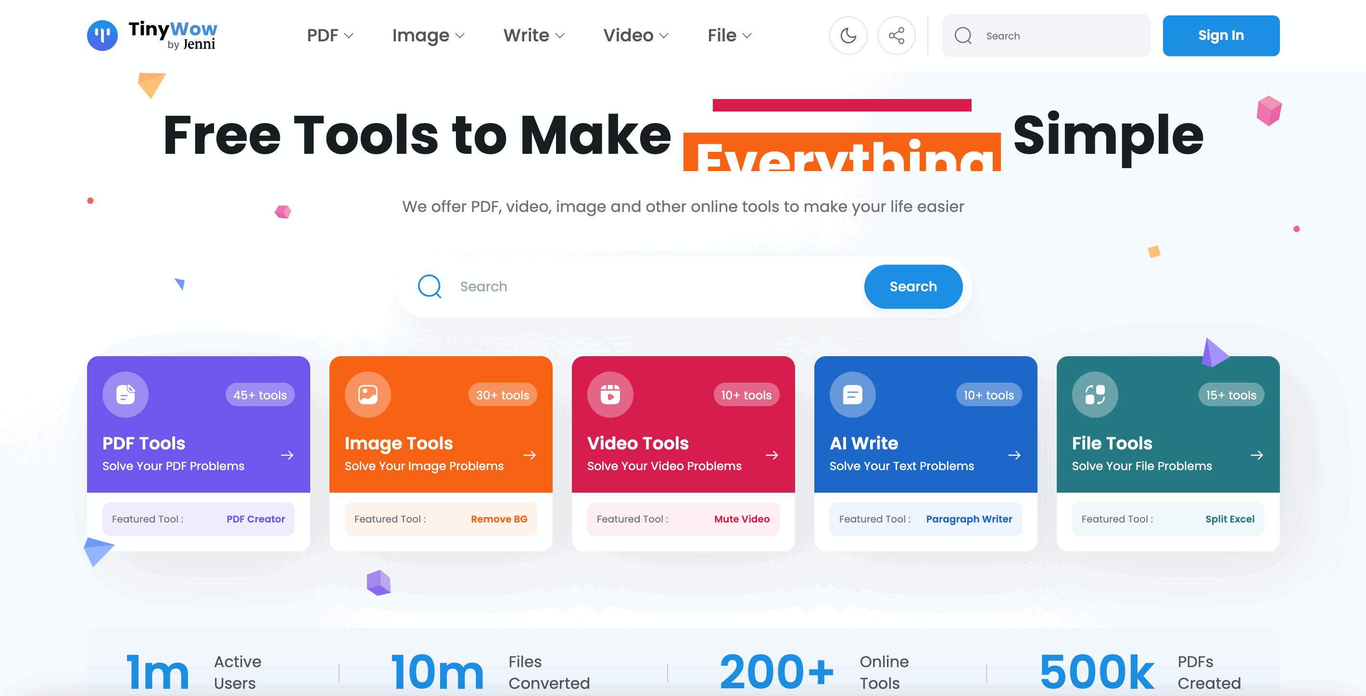Click the arrow on File Tools card
The image size is (1366, 696).
click(1257, 455)
